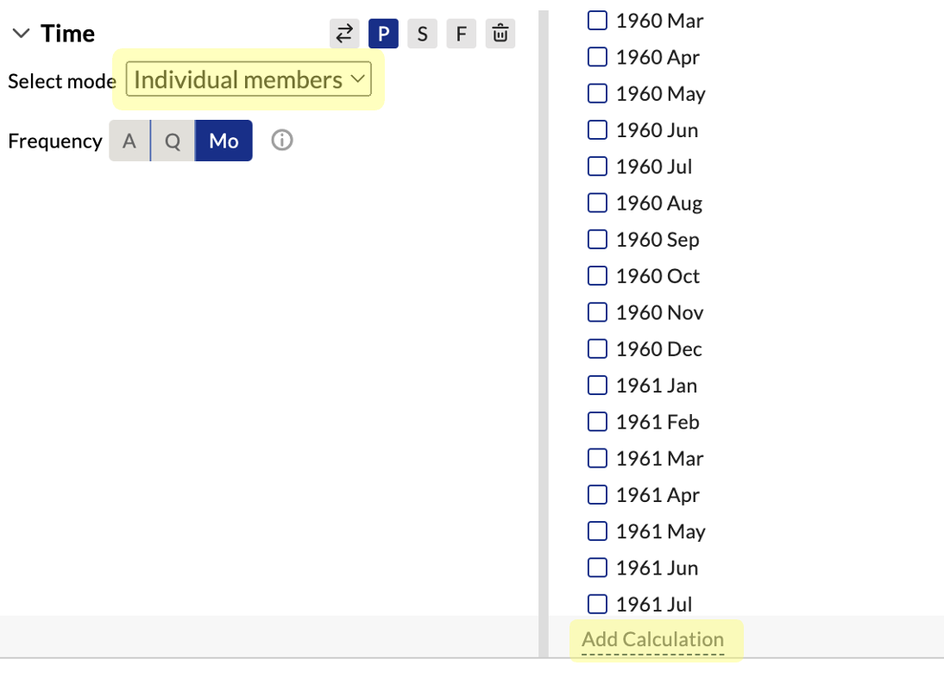Check the 1961 May checkbox
Viewport: 944px width, 678px height.
(x=597, y=531)
